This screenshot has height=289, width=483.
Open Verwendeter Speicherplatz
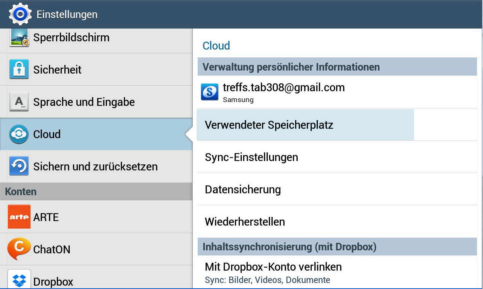[269, 125]
